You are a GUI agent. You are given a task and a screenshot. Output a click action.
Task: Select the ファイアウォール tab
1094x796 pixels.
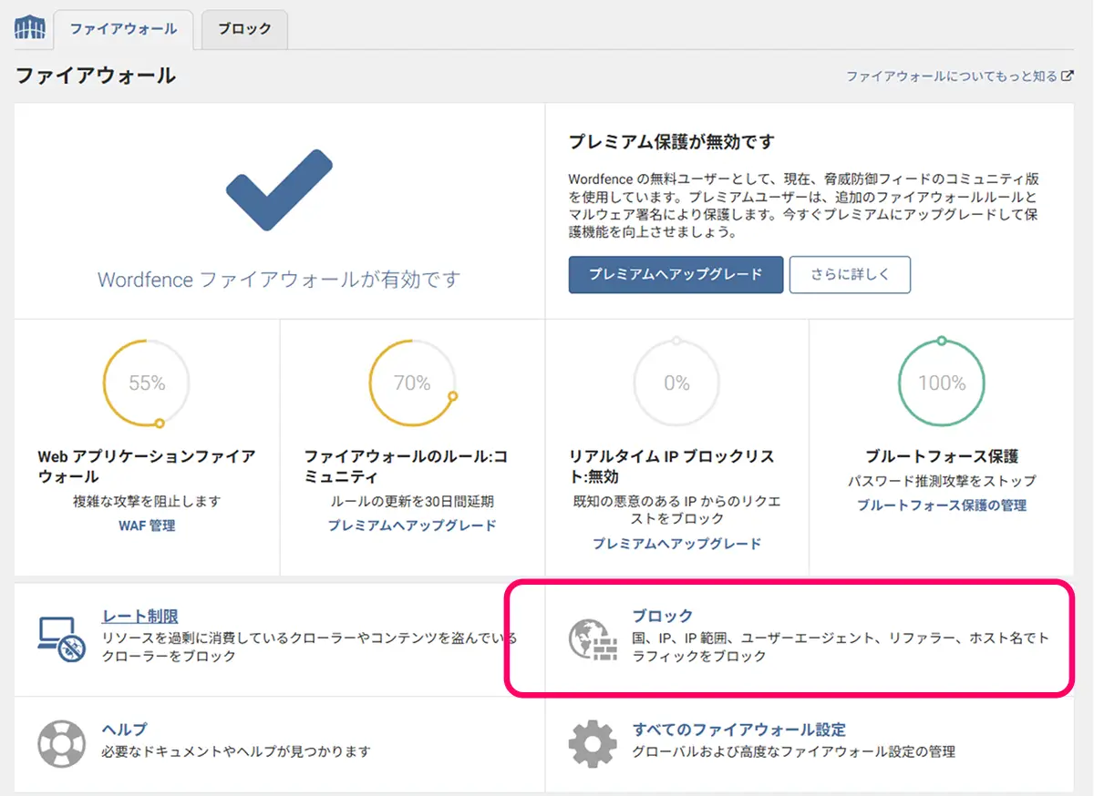[123, 29]
